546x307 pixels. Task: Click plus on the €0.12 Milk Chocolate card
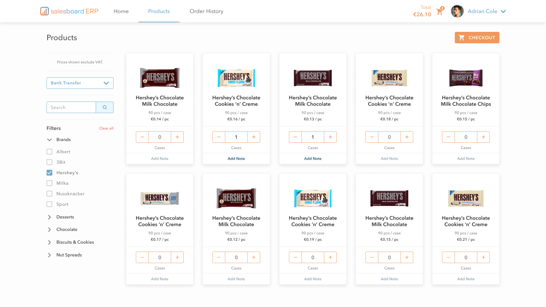[x=254, y=257]
